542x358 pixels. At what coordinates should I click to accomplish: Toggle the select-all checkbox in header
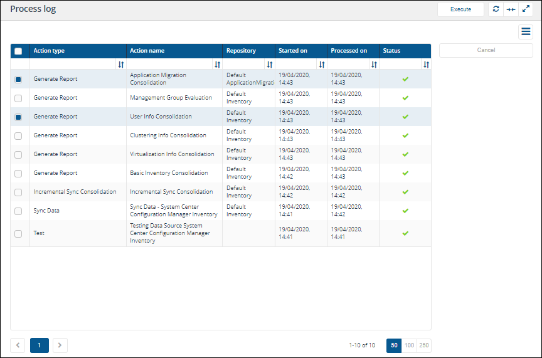tap(18, 51)
